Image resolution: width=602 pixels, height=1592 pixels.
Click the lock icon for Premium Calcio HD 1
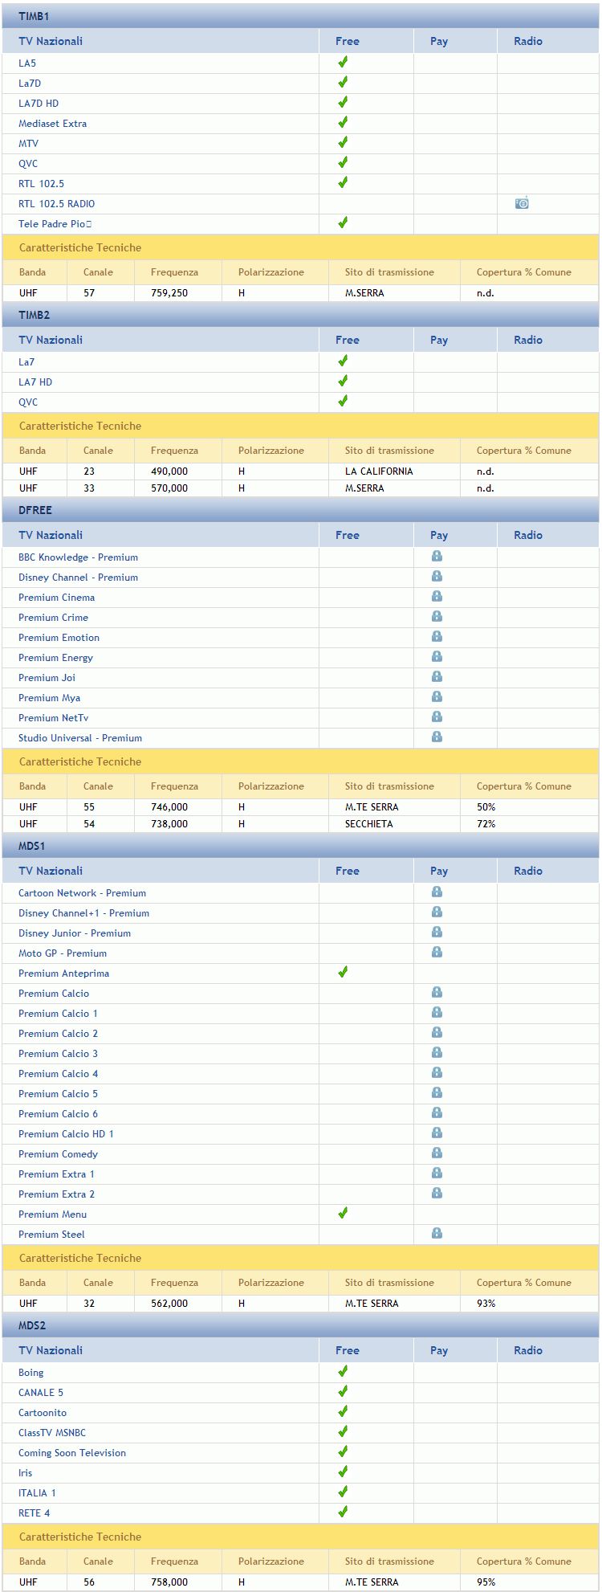(437, 1133)
